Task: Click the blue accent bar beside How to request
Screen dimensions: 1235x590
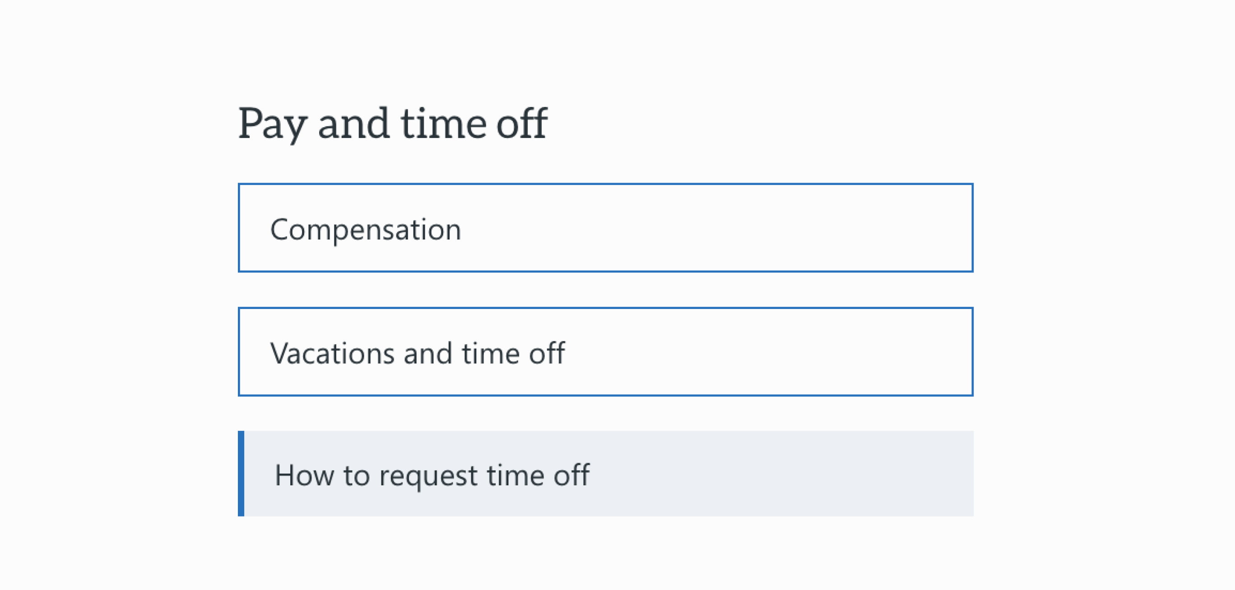Action: [241, 474]
